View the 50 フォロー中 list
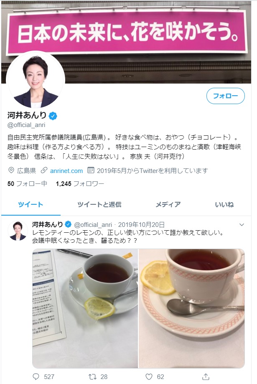This screenshot has height=384, width=257. click(27, 184)
